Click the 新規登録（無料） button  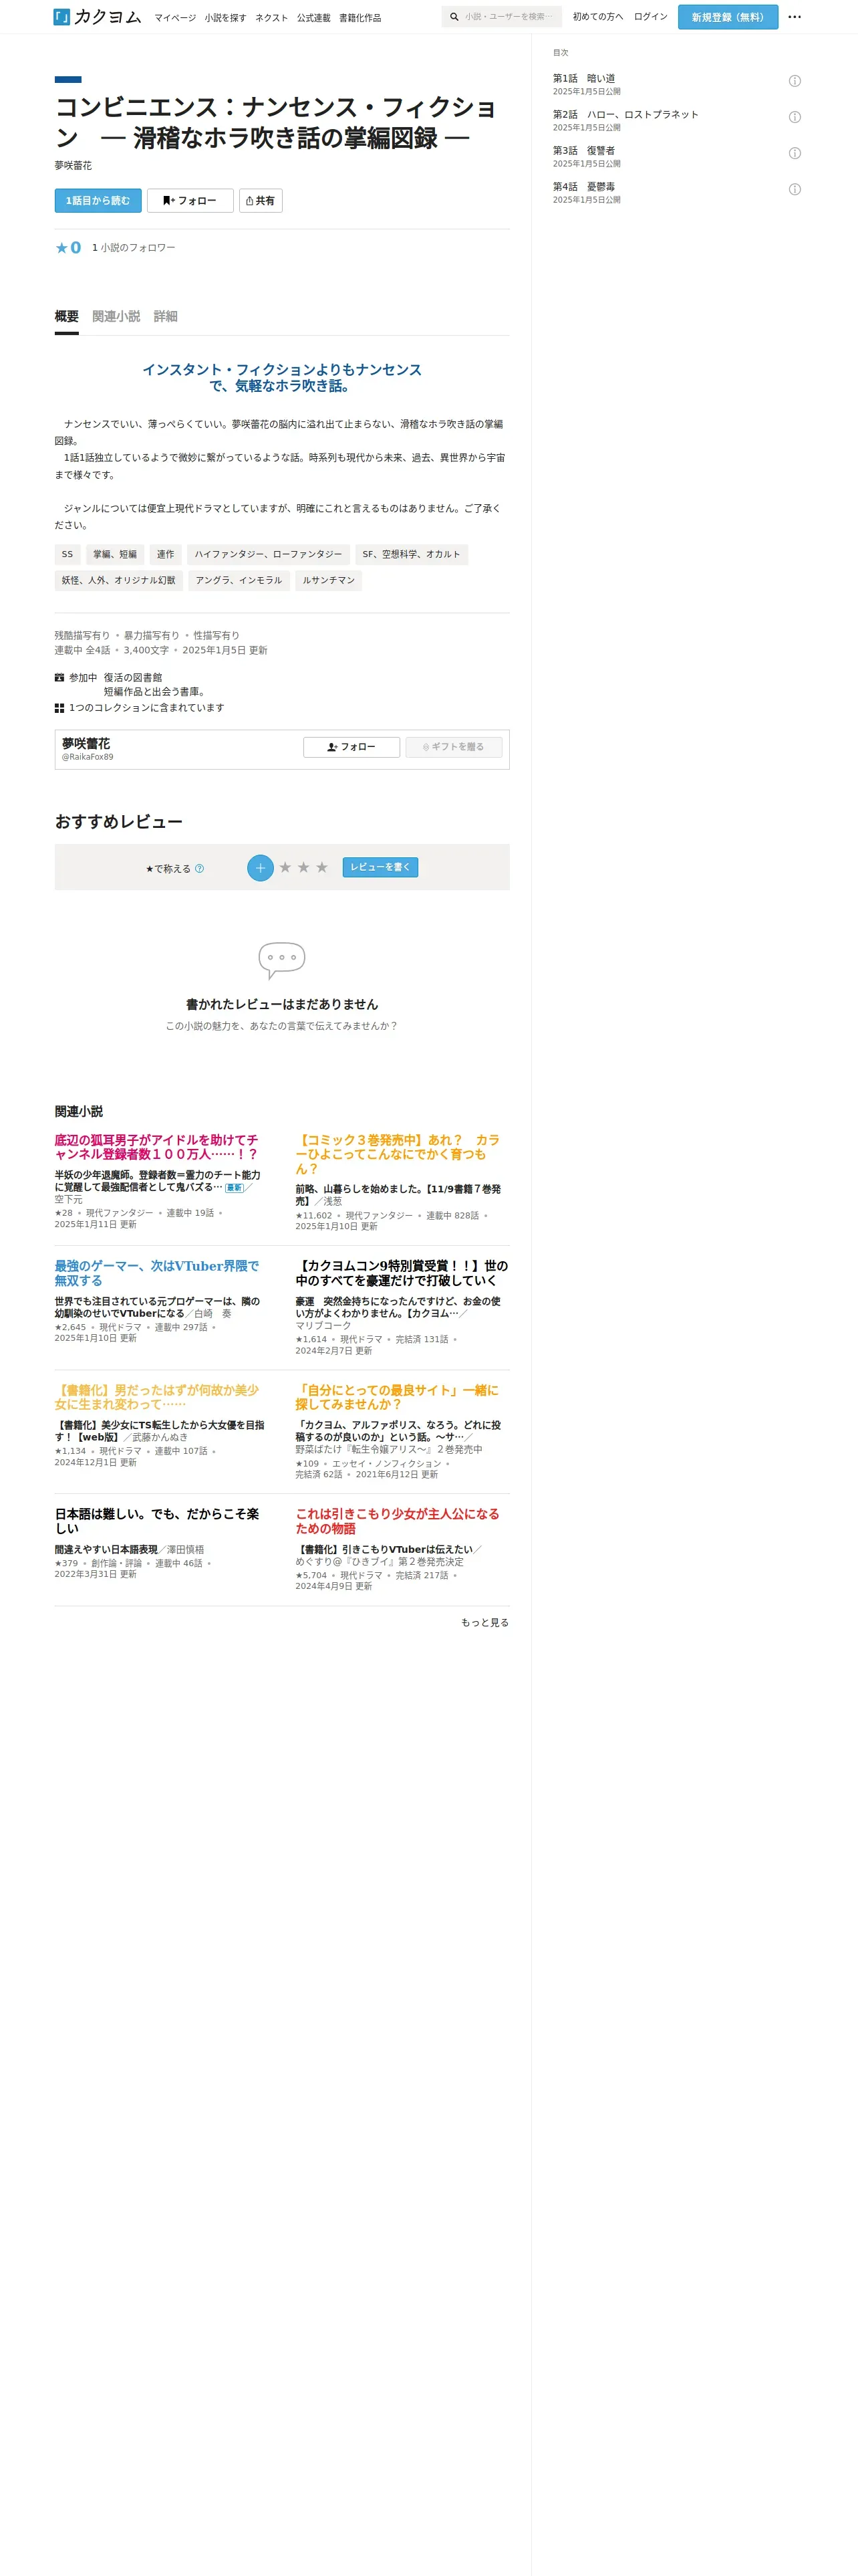tap(727, 17)
